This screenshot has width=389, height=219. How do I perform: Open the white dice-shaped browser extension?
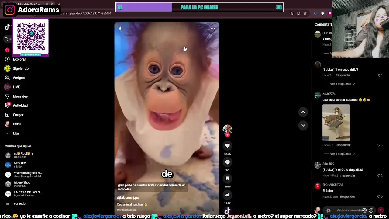[322, 13]
